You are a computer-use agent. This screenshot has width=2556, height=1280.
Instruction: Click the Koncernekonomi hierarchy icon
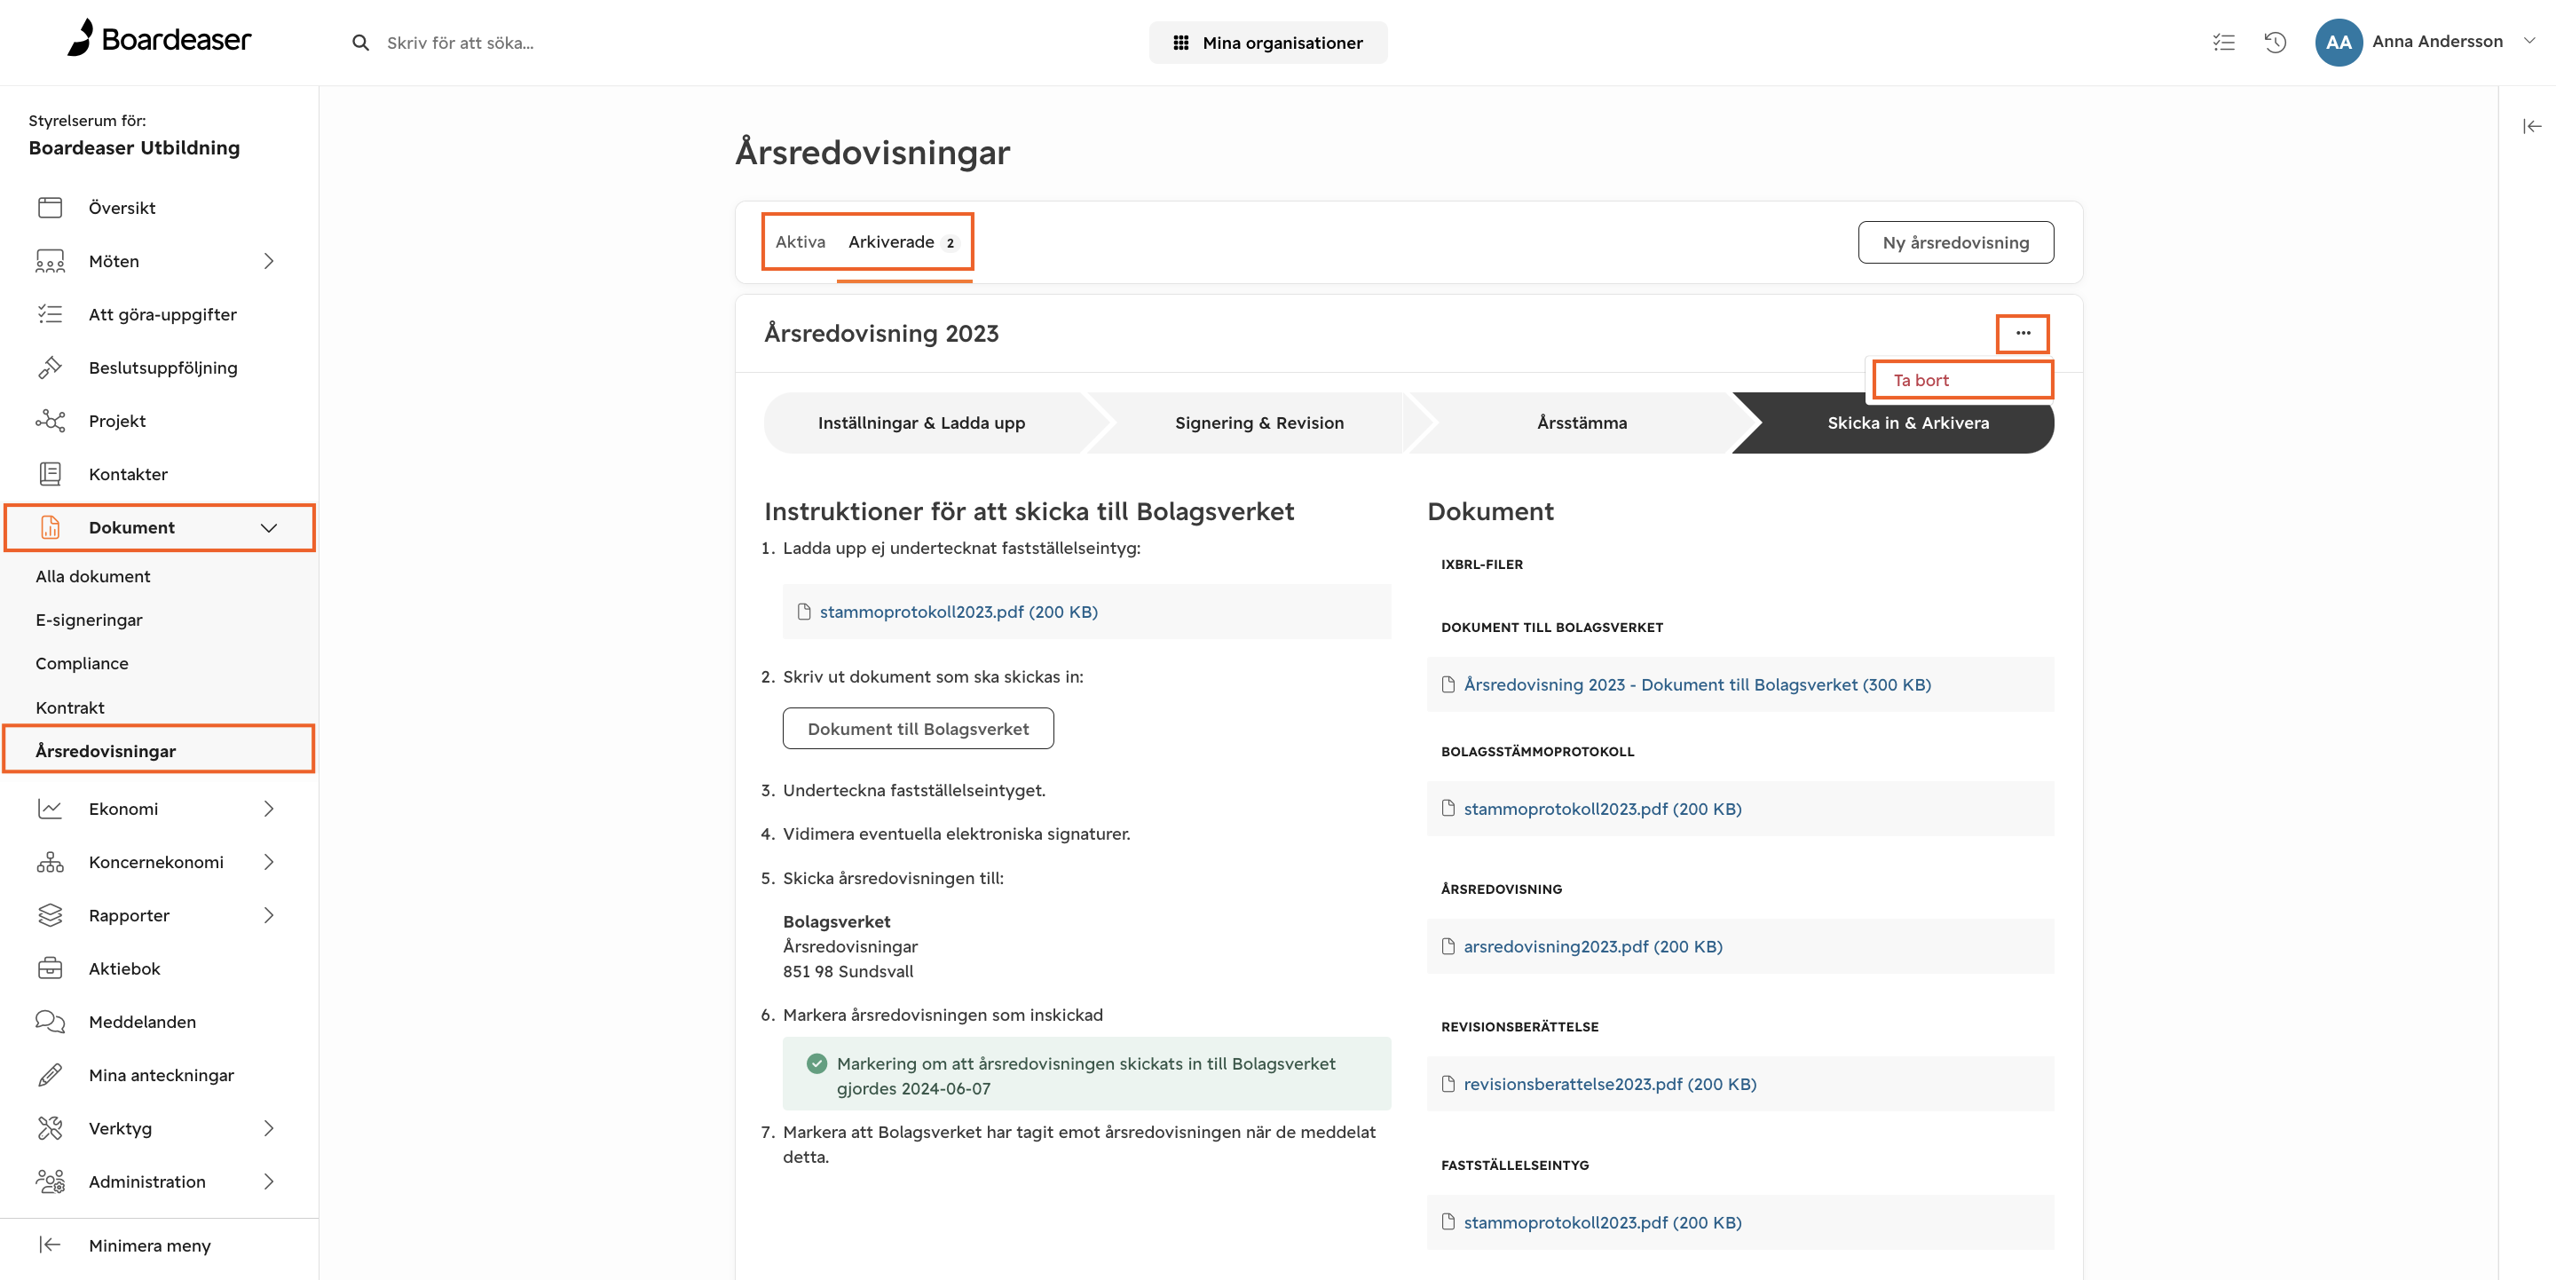(x=50, y=862)
